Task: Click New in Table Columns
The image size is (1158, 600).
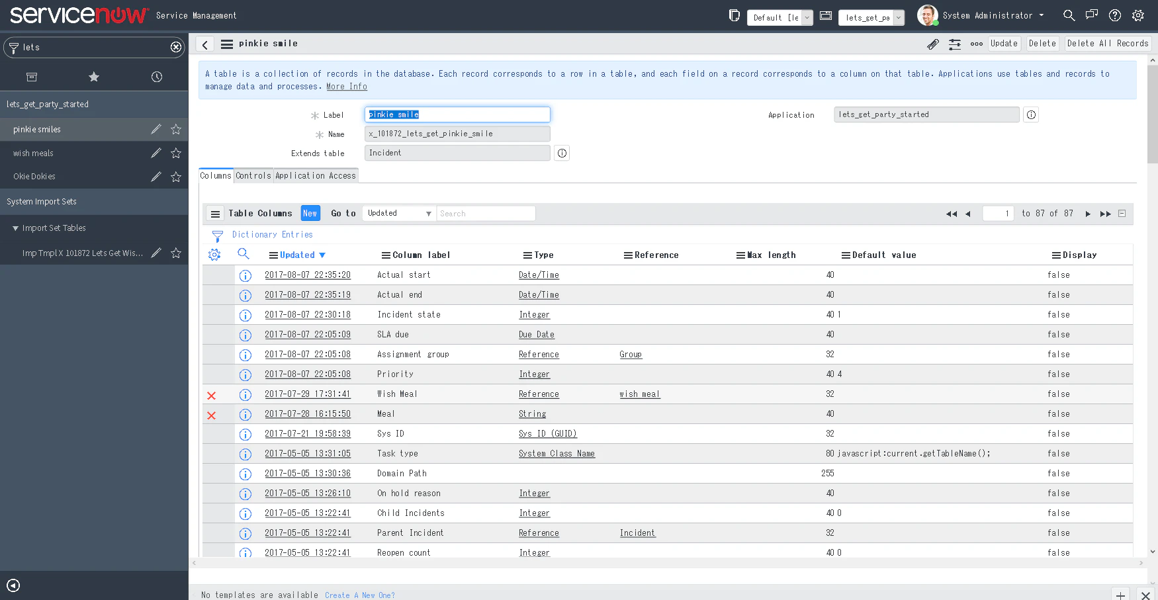Action: coord(310,213)
